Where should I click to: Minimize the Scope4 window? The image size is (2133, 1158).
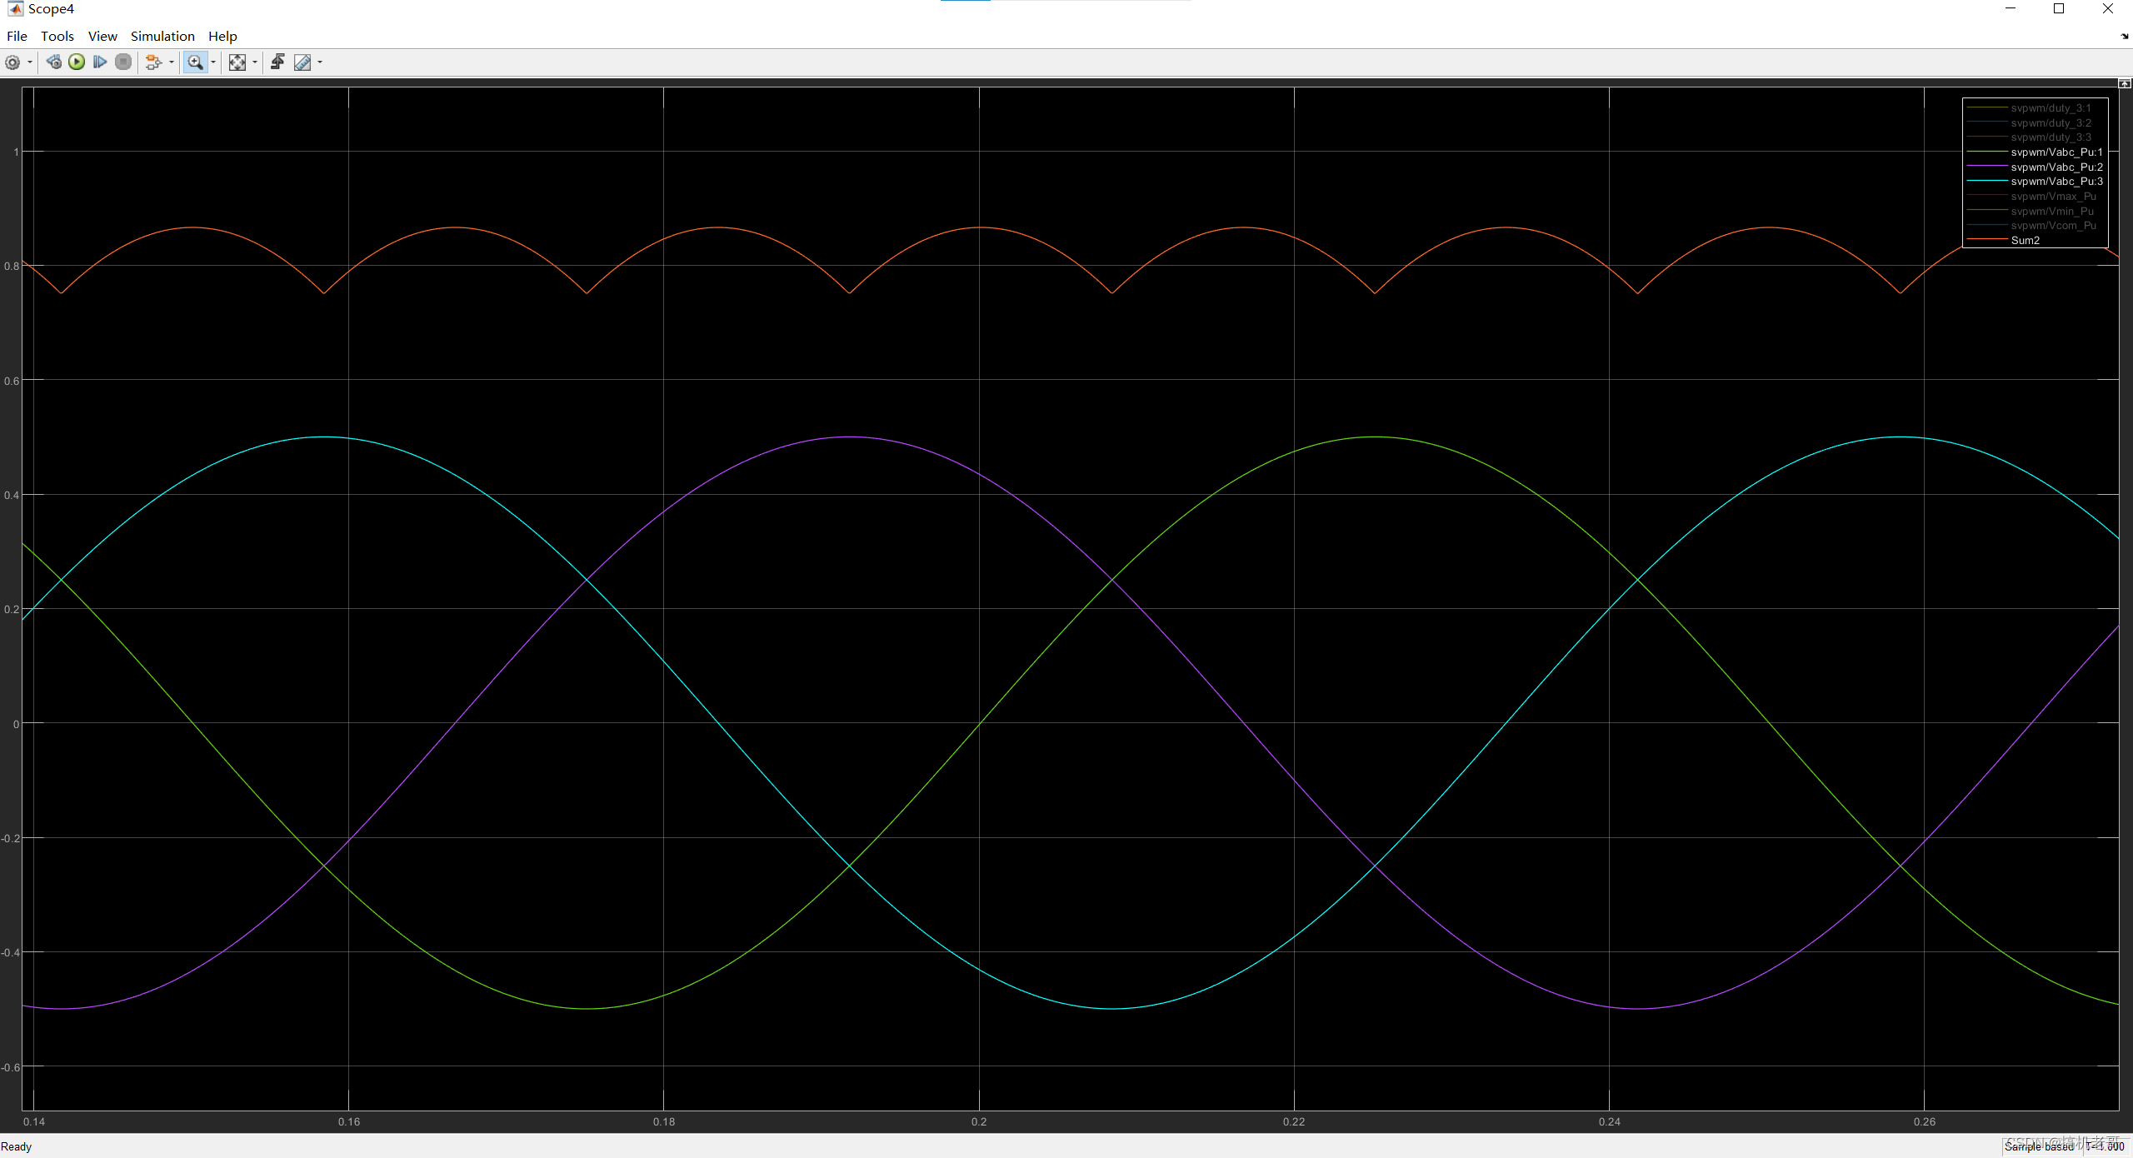[2011, 9]
